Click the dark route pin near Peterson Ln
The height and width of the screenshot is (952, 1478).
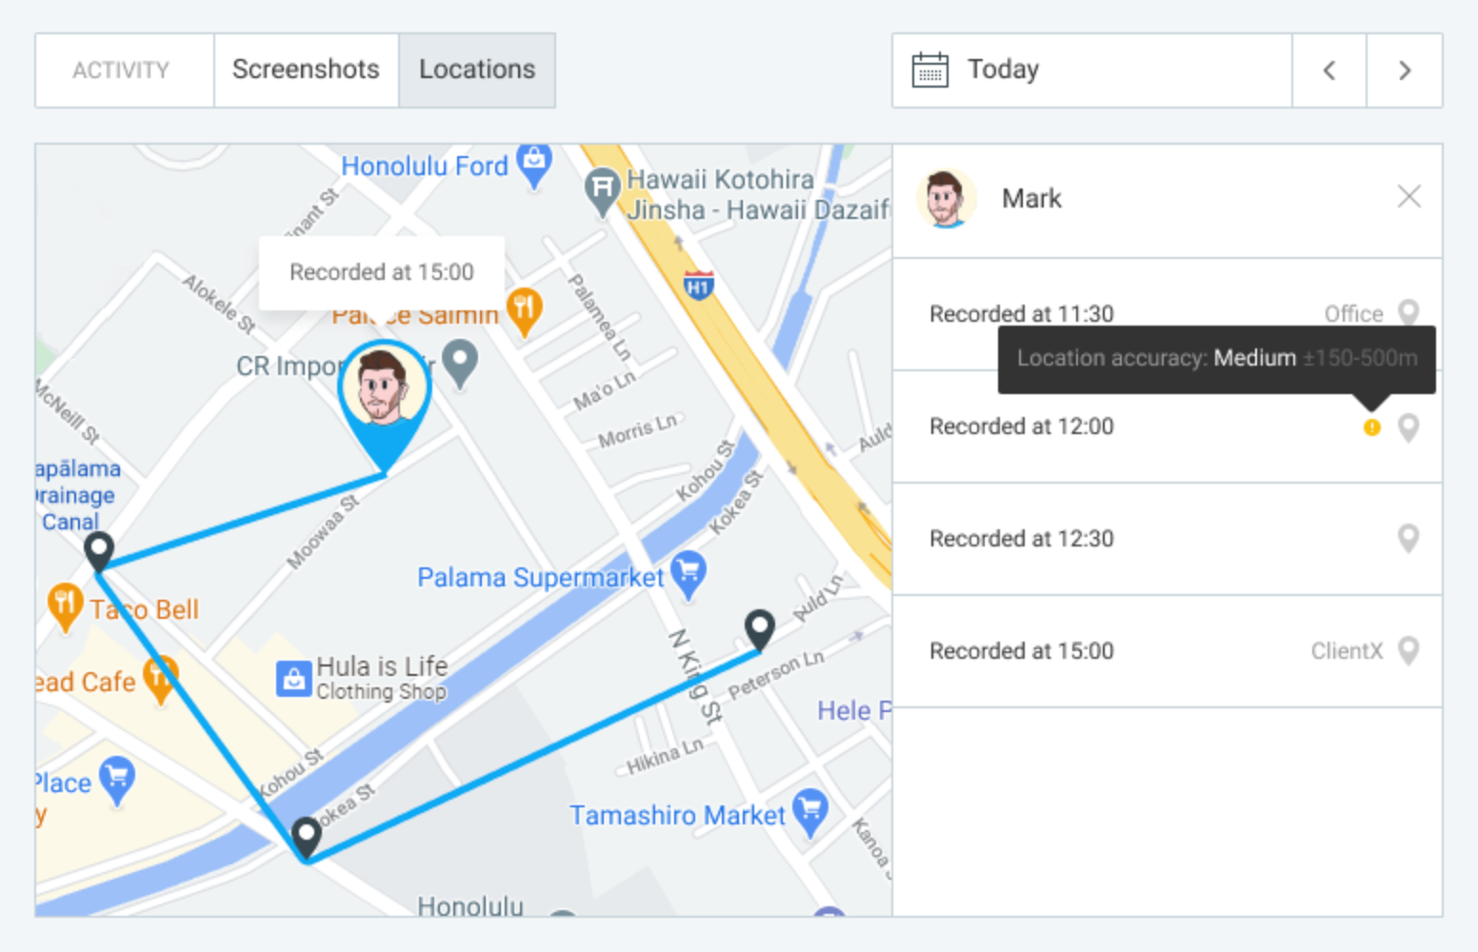click(759, 629)
